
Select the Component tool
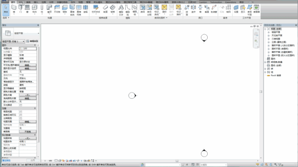pos(34,9)
